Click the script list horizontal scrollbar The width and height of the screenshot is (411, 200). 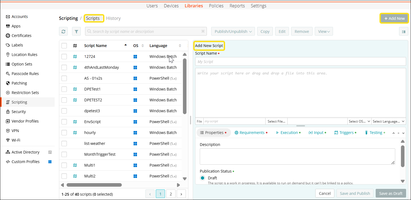coord(94,185)
